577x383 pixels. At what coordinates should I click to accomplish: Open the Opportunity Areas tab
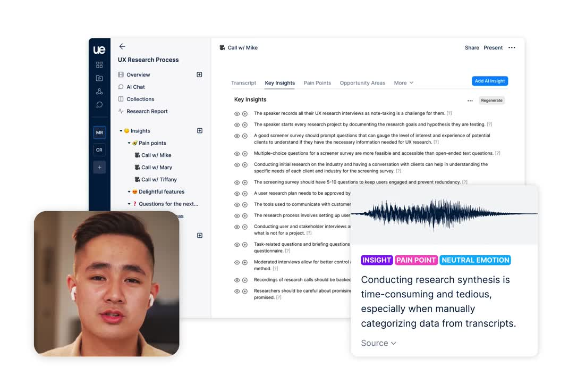pos(362,83)
